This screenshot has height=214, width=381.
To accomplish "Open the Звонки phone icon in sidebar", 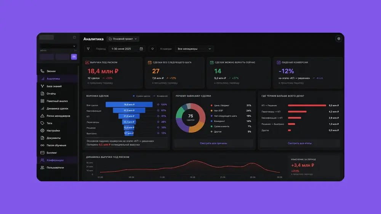I will [42, 71].
